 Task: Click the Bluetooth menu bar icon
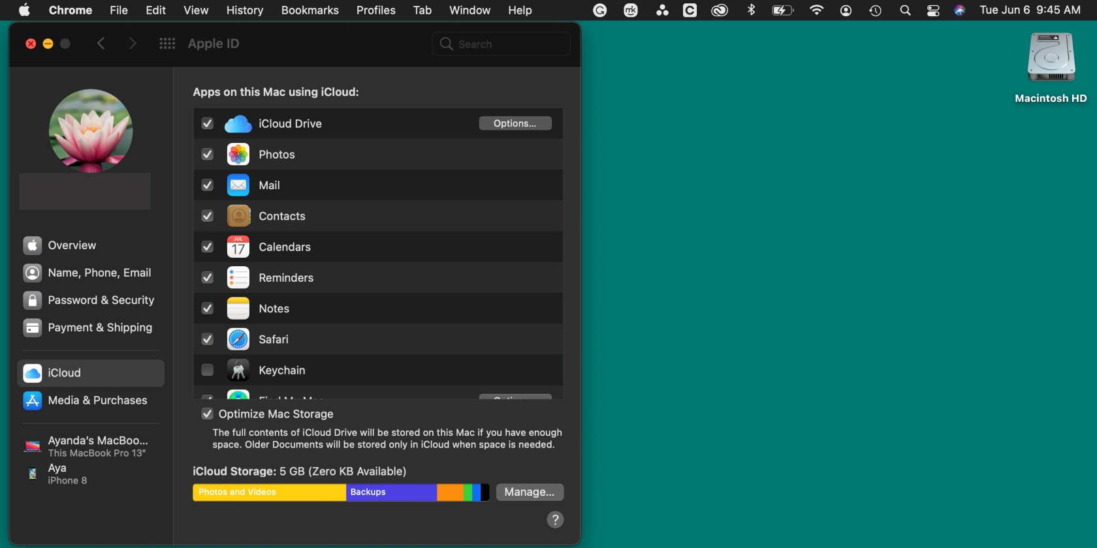(751, 10)
